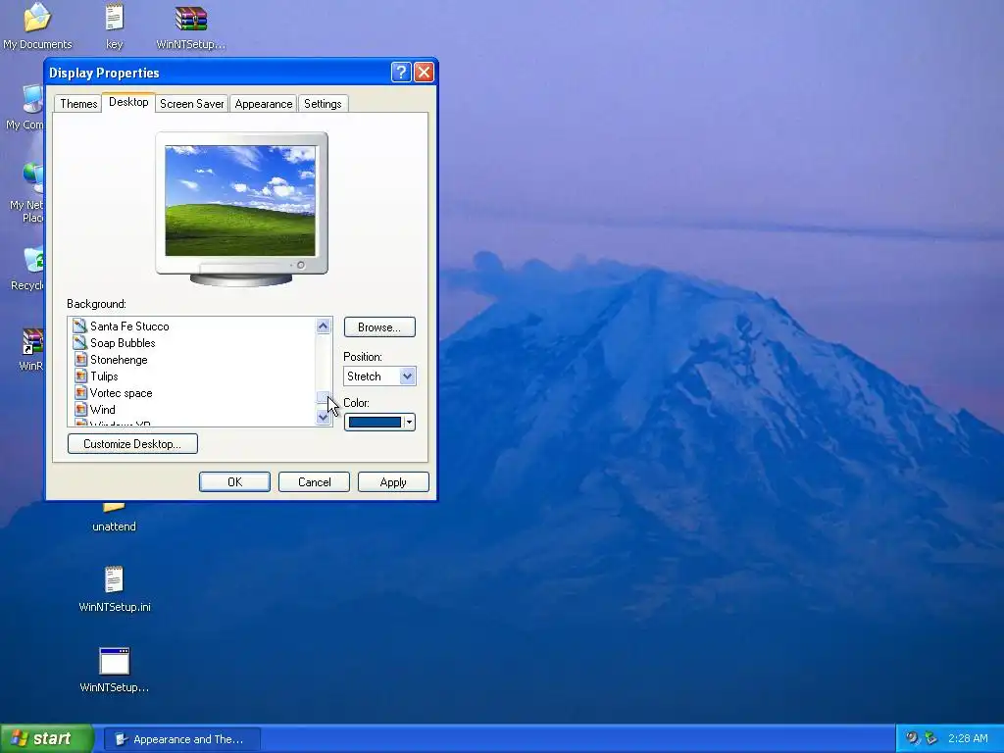Choose Stonehenge from background list
The width and height of the screenshot is (1004, 753).
(119, 359)
